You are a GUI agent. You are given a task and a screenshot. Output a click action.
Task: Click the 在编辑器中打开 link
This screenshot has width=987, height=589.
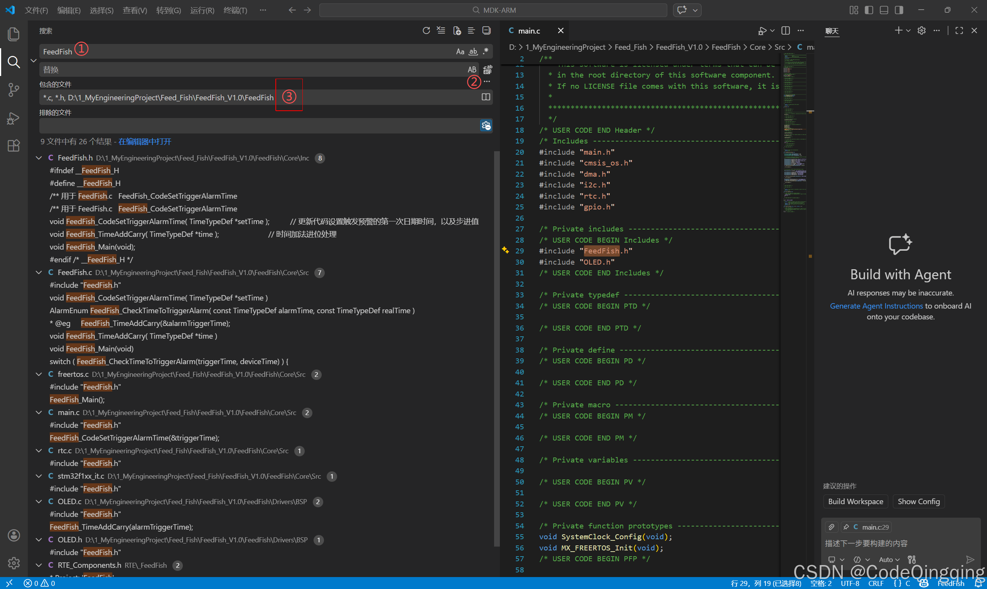[145, 142]
